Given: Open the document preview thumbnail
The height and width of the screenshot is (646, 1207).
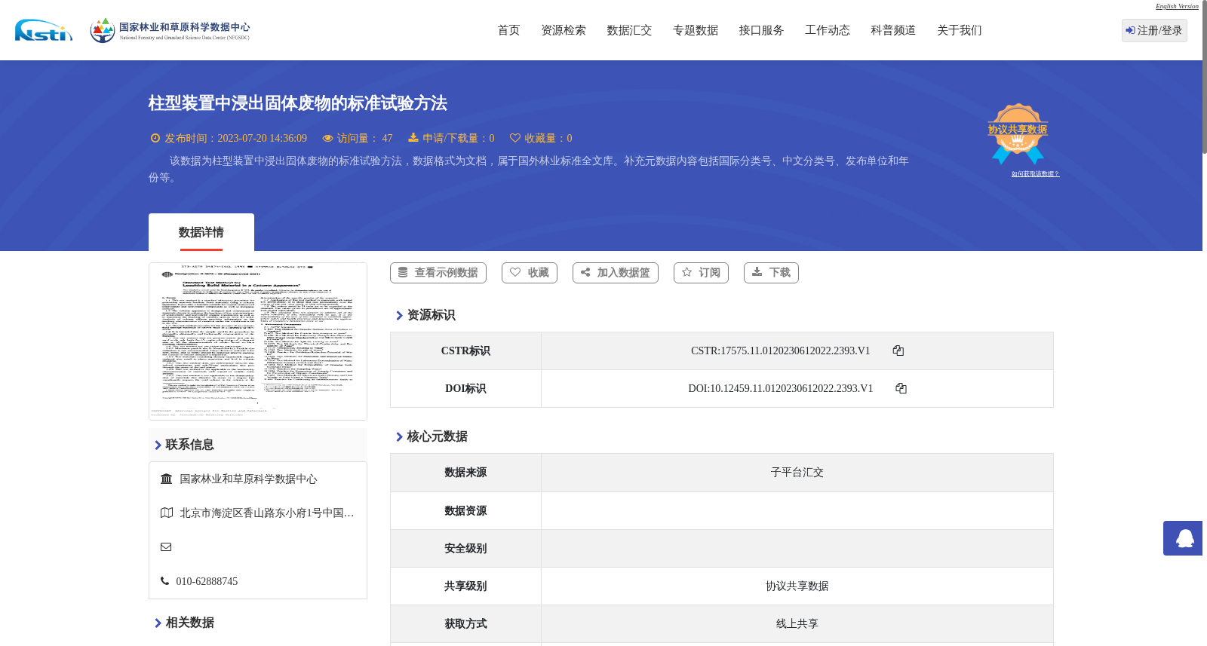Looking at the screenshot, I should click(258, 341).
